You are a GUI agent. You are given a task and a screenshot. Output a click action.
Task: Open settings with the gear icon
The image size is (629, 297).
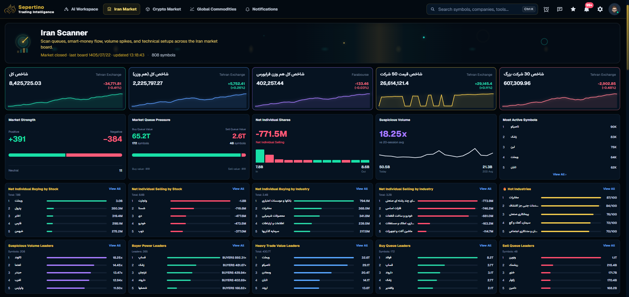point(600,9)
